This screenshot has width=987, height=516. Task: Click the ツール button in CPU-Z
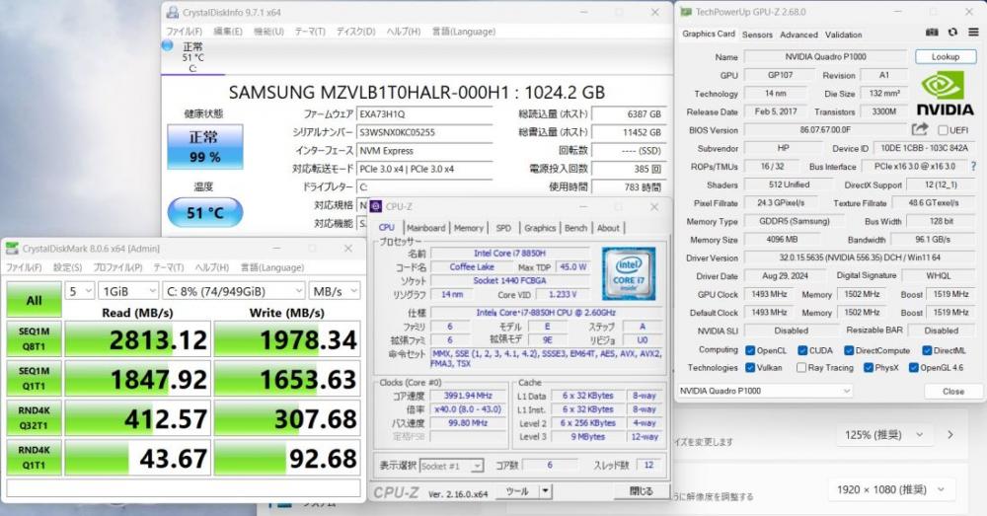[517, 490]
